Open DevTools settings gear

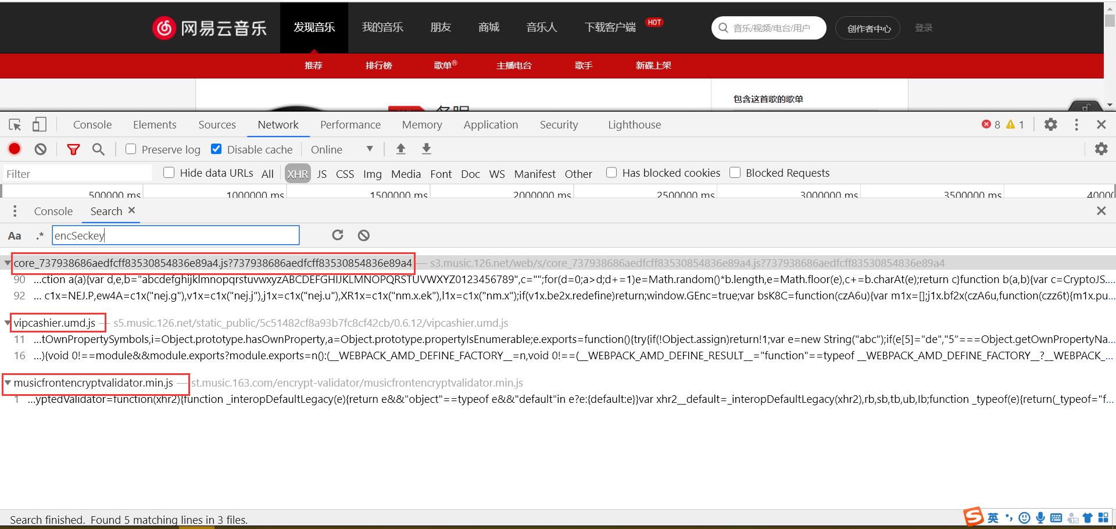click(x=1050, y=124)
